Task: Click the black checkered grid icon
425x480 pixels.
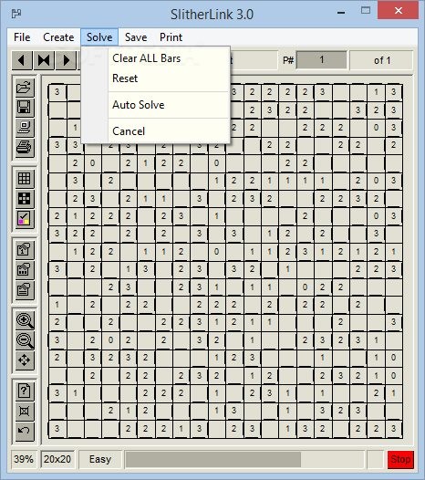Action: [x=25, y=198]
